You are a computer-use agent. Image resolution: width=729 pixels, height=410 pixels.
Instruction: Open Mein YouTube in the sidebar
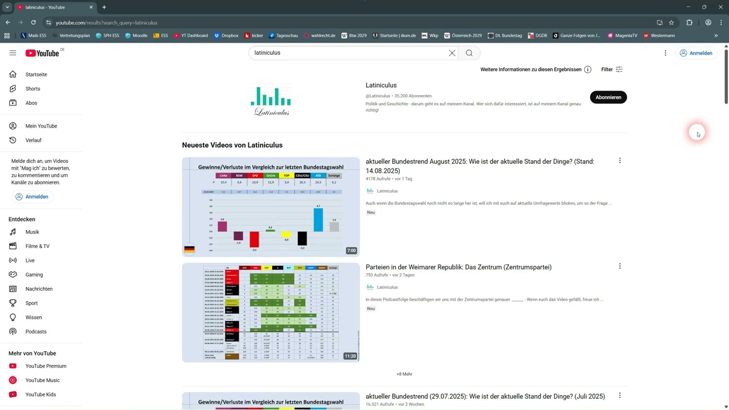pos(41,126)
